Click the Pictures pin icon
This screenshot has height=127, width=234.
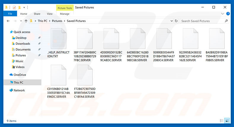click(39, 55)
